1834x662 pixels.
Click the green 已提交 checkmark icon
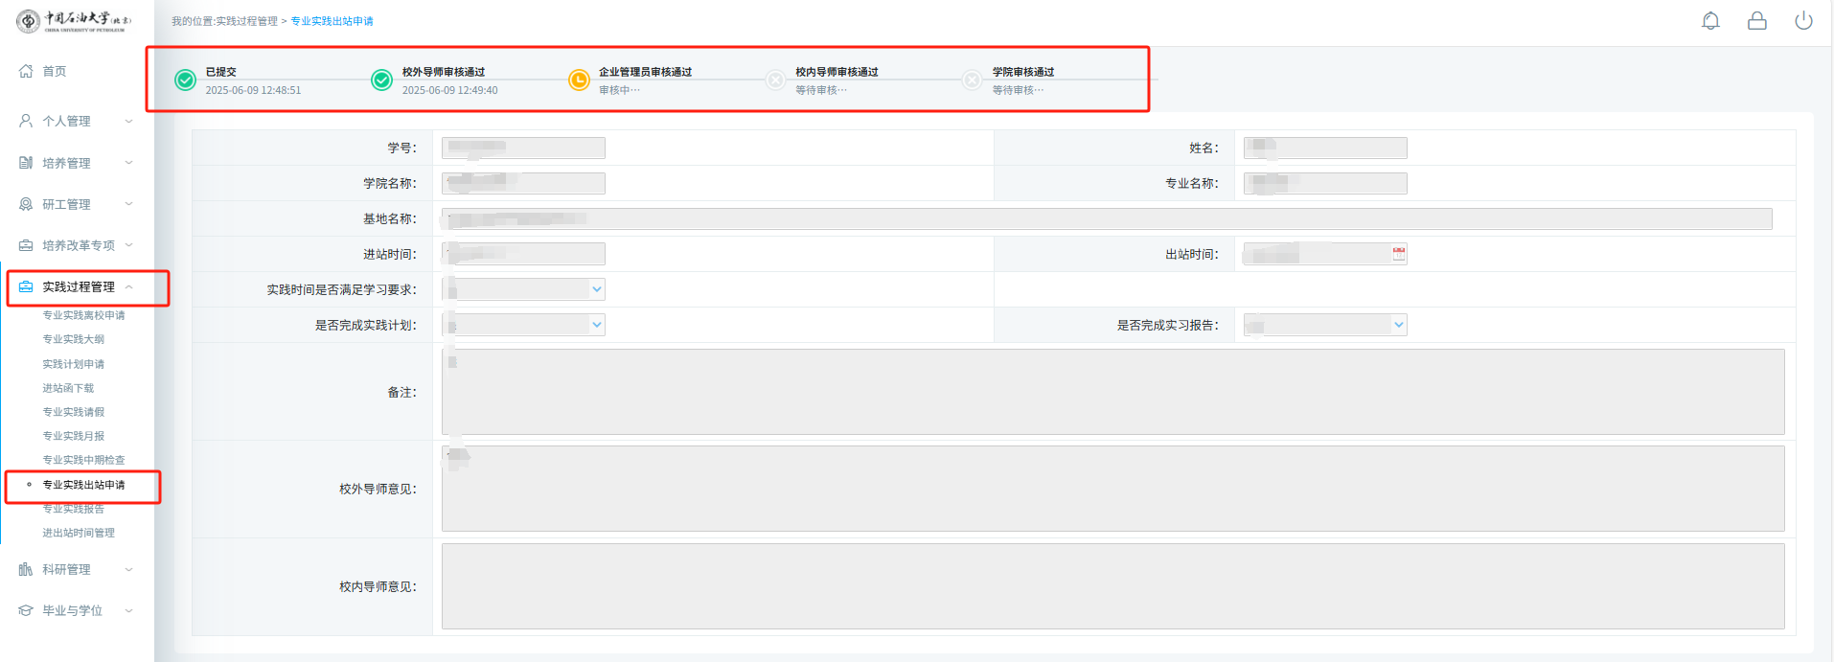point(186,80)
